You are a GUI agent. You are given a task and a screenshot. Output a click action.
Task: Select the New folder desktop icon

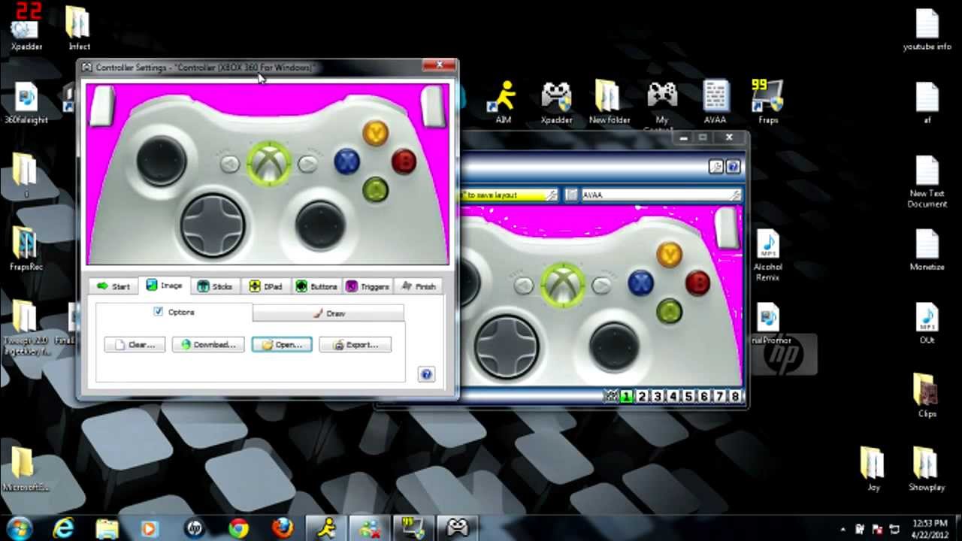tap(609, 101)
